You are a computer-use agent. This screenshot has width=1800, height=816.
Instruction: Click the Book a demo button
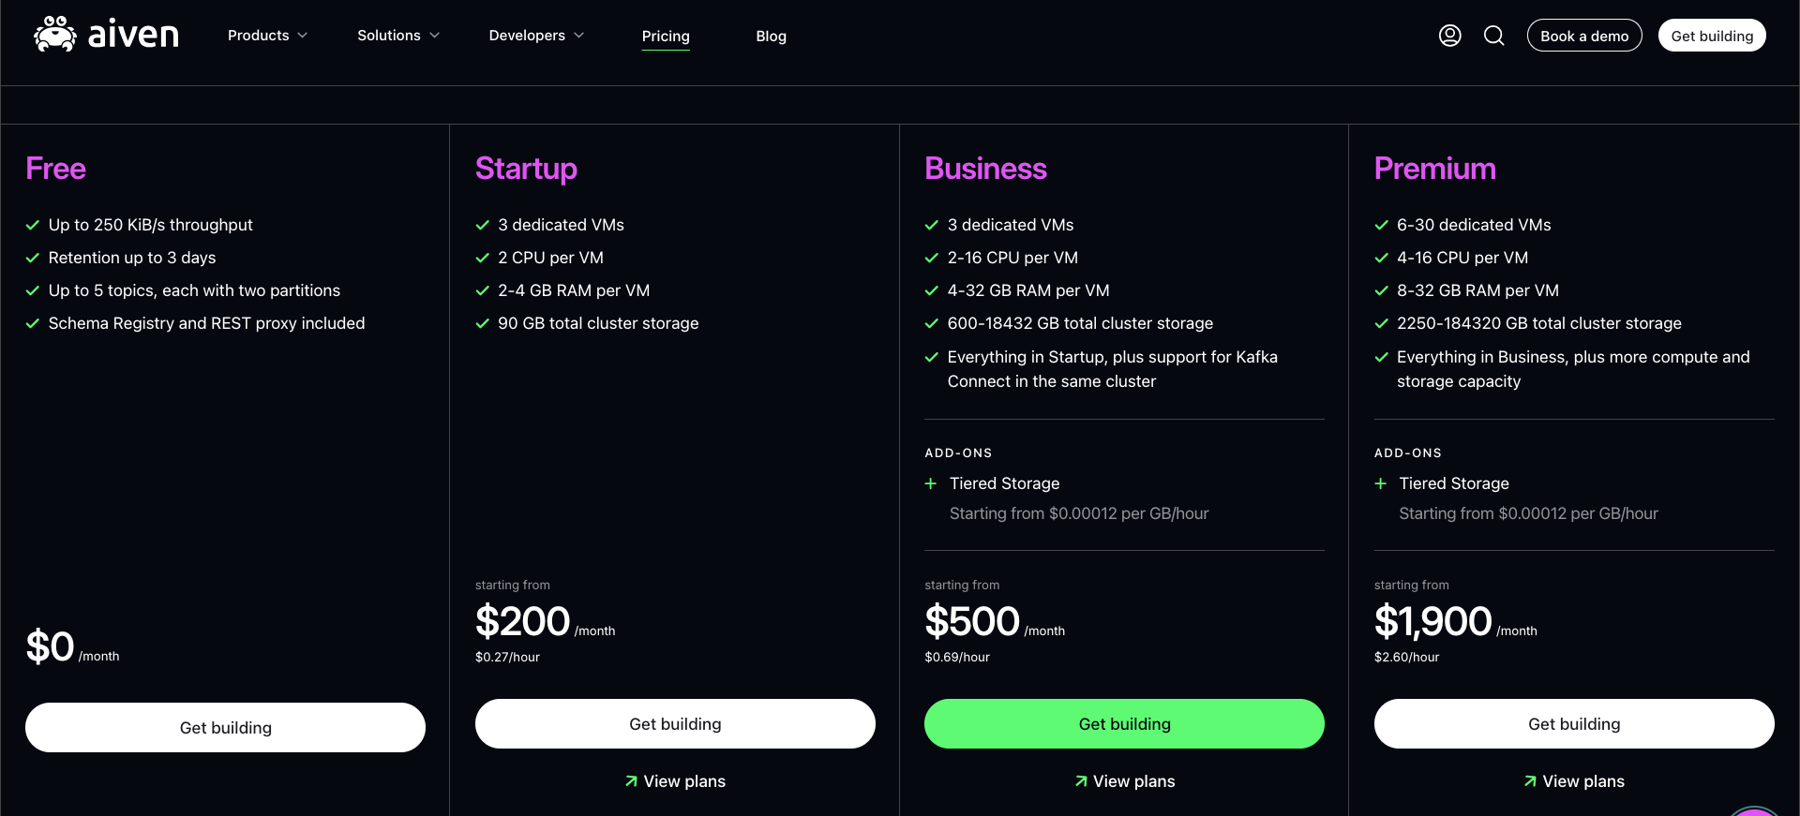pyautogui.click(x=1584, y=36)
